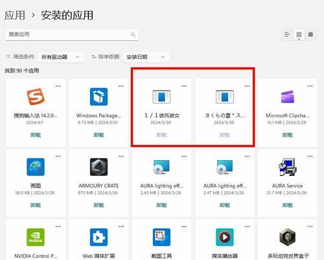Switch to list view layout
This screenshot has width=324, height=260.
[x=287, y=34]
